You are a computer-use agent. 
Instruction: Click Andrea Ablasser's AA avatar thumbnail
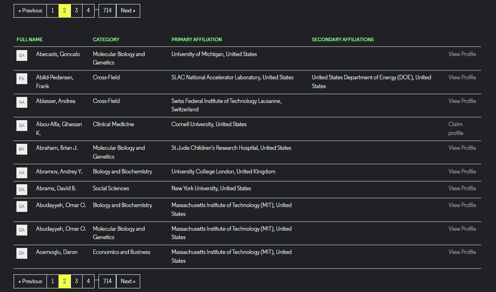pyautogui.click(x=22, y=102)
